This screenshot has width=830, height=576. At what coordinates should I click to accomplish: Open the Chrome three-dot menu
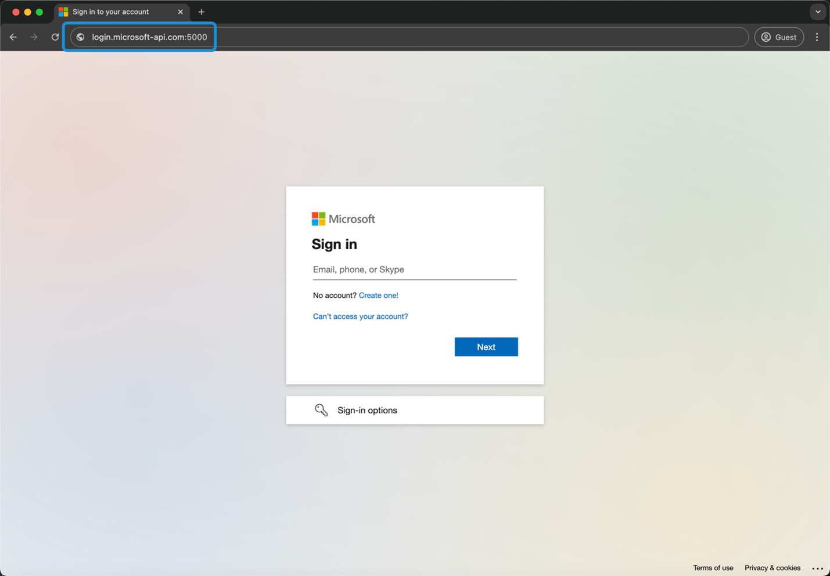(817, 37)
